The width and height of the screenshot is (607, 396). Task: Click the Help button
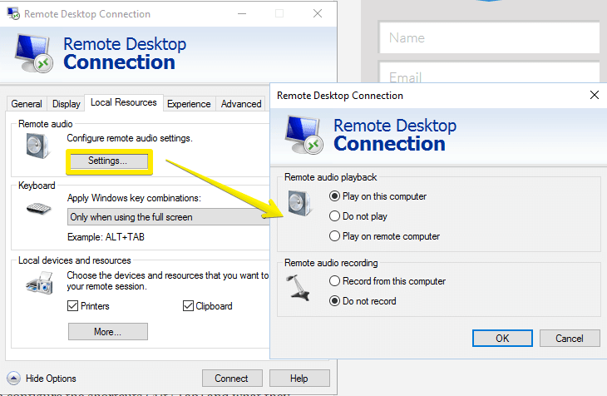click(299, 379)
